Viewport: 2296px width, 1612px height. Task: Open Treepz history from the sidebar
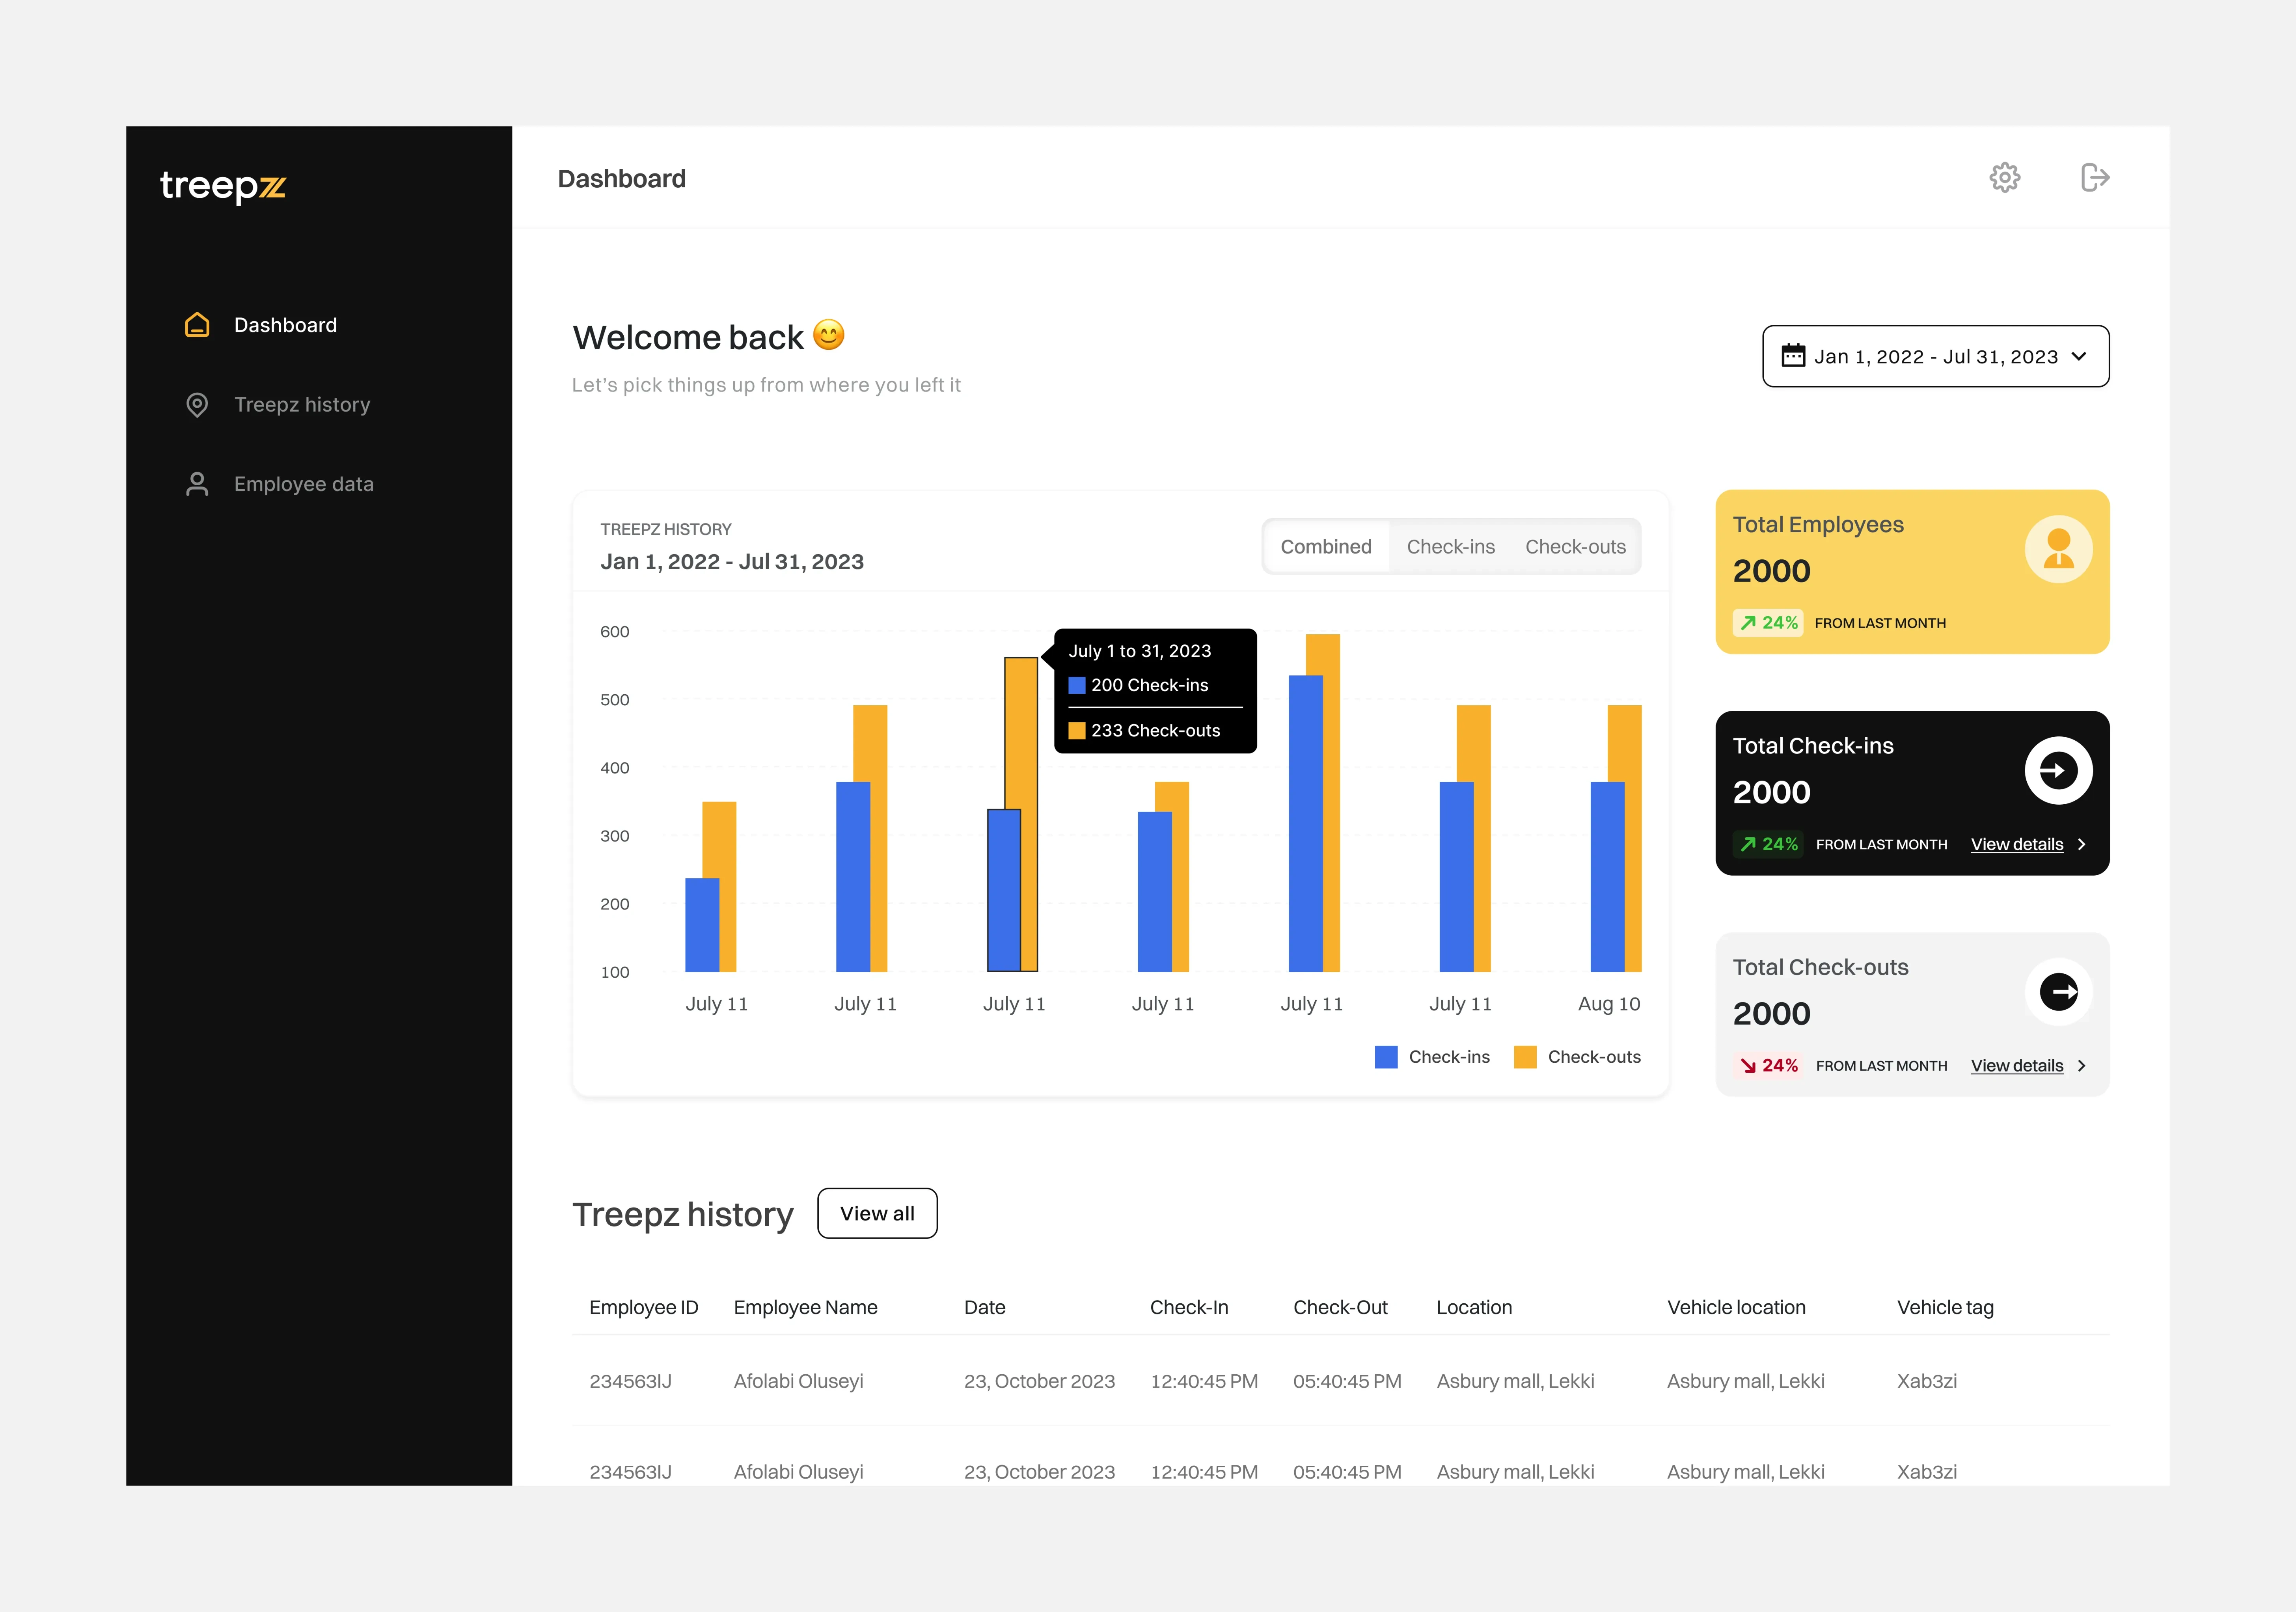tap(301, 405)
